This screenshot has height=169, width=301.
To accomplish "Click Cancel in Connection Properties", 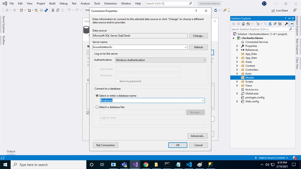I will pyautogui.click(x=198, y=145).
